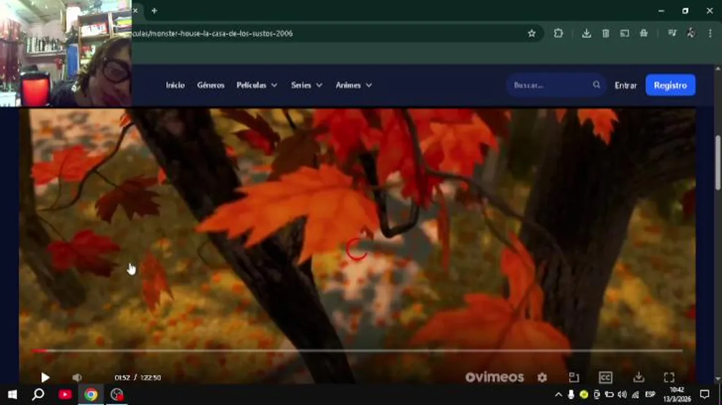The width and height of the screenshot is (722, 405).
Task: Click the cast screen icon in toolbar
Action: point(624,33)
